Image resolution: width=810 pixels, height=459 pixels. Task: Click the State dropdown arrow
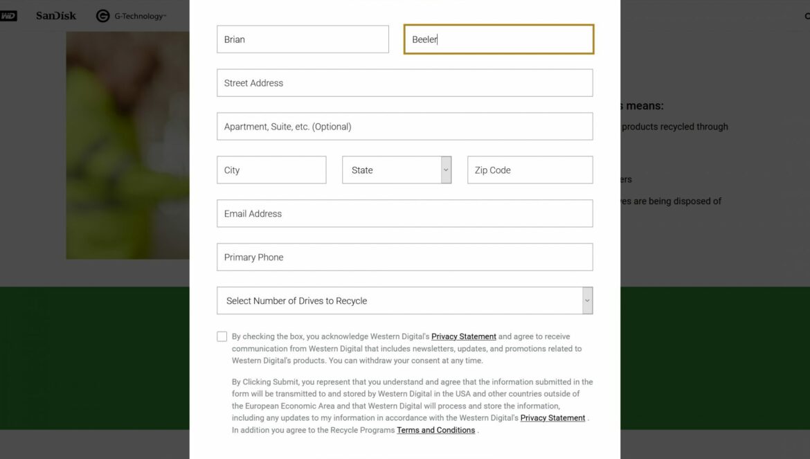point(446,170)
